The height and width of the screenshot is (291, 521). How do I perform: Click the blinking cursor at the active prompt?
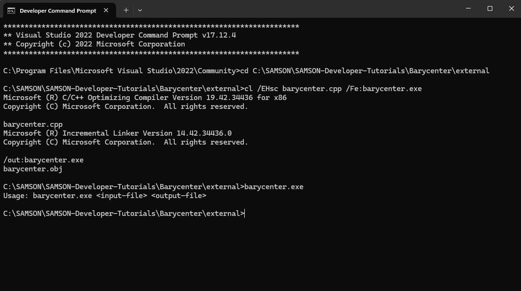tap(244, 213)
